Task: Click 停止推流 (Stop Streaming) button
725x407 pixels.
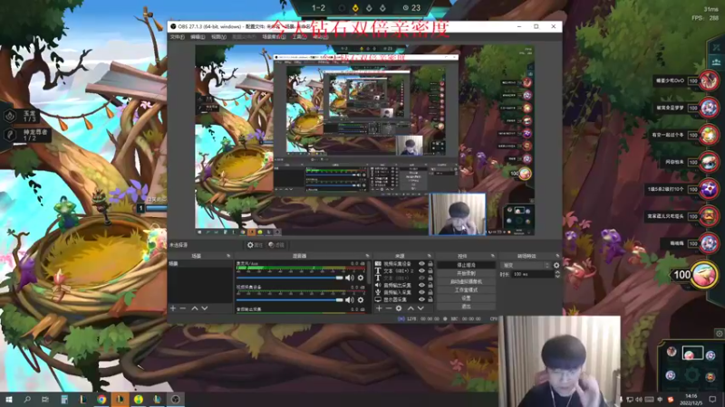Action: pyautogui.click(x=466, y=265)
